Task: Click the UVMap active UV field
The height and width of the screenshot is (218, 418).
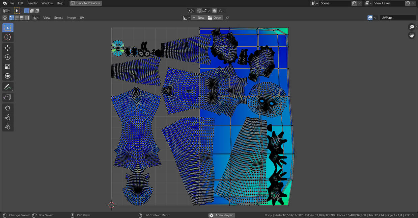Action: 398,18
